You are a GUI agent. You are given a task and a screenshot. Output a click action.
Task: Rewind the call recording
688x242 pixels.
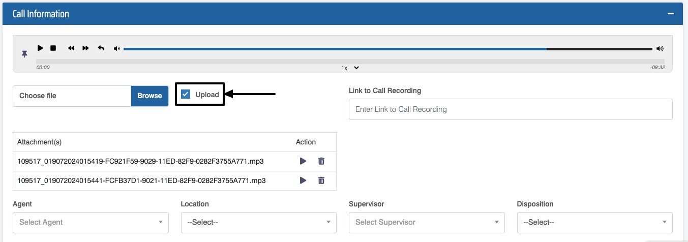point(71,48)
